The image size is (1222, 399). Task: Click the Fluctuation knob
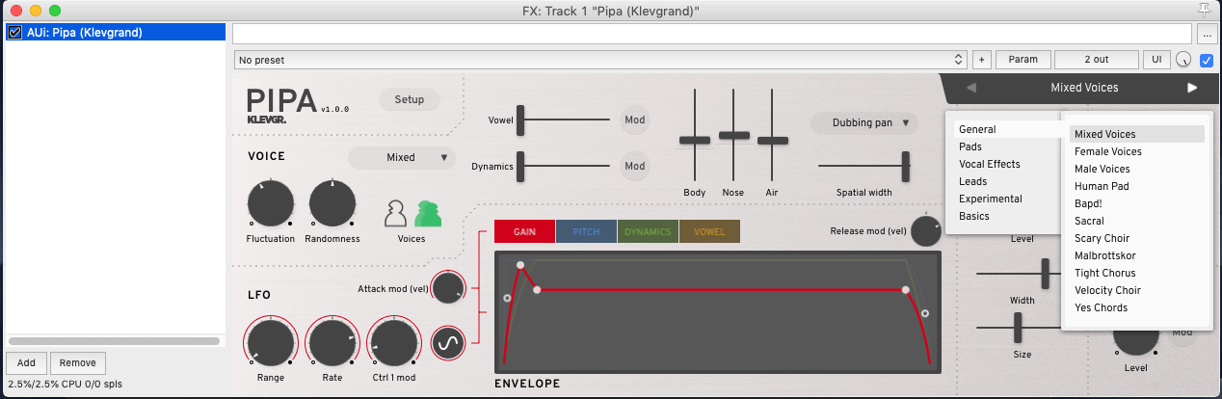tap(271, 203)
